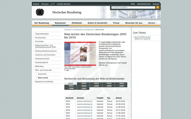The width and height of the screenshot is (191, 119).
Task: Click the Typ column header
Action: click(109, 98)
